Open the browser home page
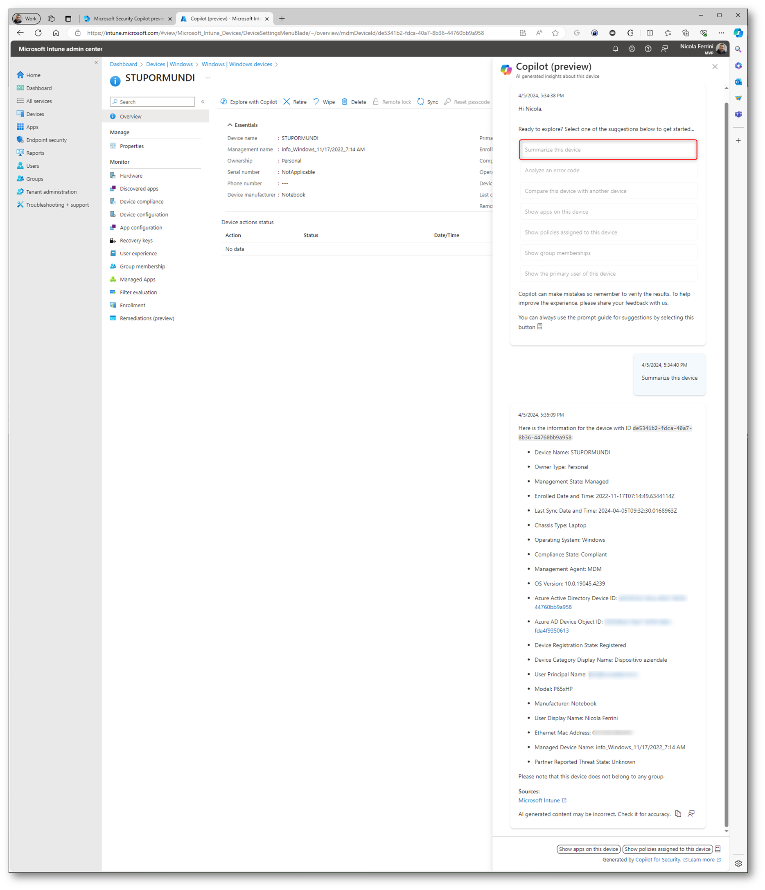Image resolution: width=765 pixels, height=890 pixels. tap(56, 33)
